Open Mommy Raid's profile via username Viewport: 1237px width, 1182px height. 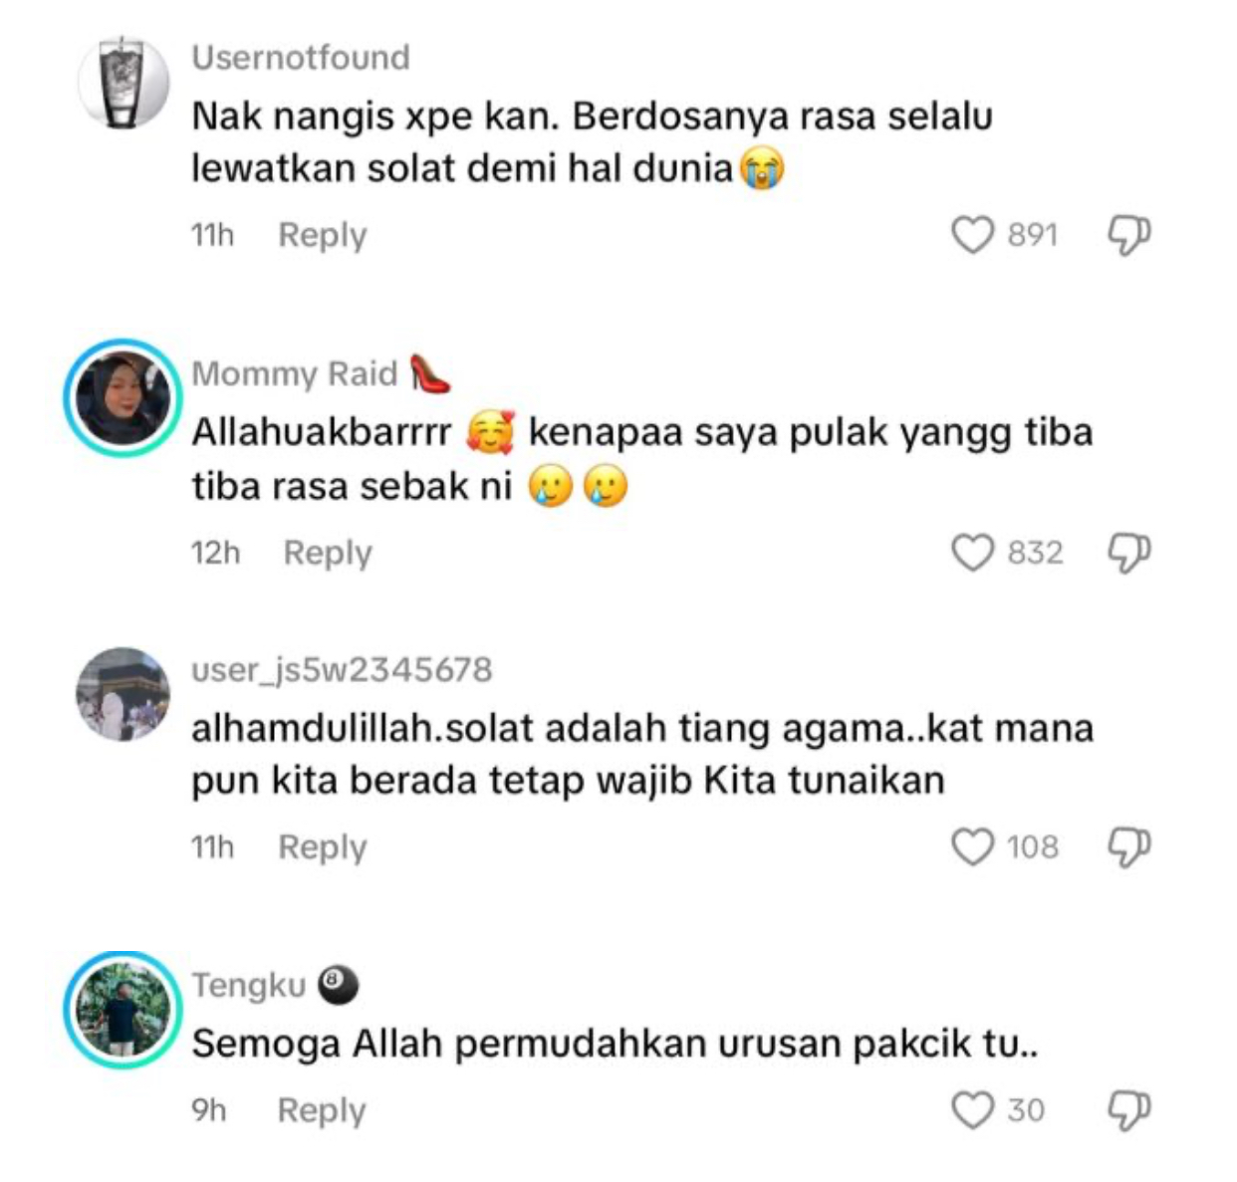tap(294, 373)
